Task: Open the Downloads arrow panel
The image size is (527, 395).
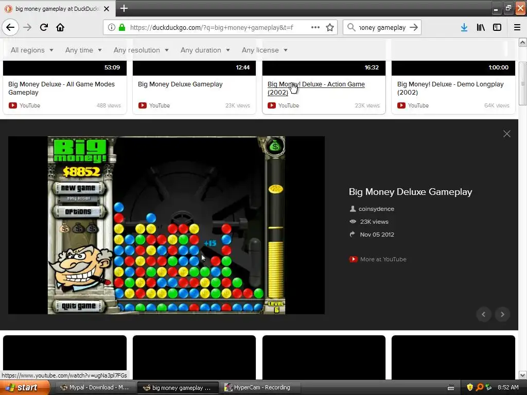Action: 464,27
